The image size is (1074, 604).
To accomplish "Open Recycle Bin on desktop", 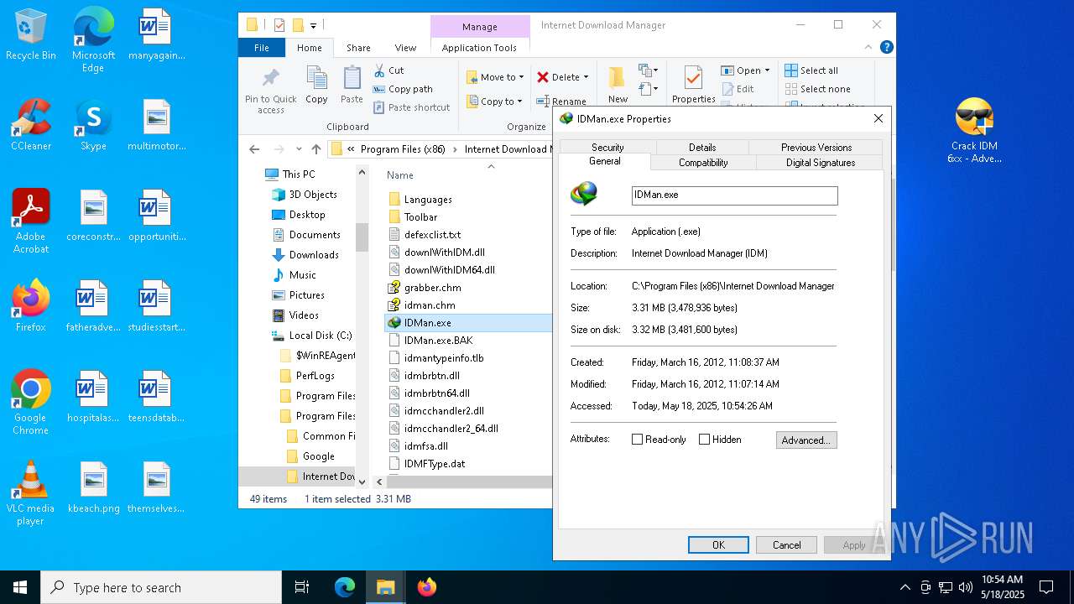I will point(31,34).
